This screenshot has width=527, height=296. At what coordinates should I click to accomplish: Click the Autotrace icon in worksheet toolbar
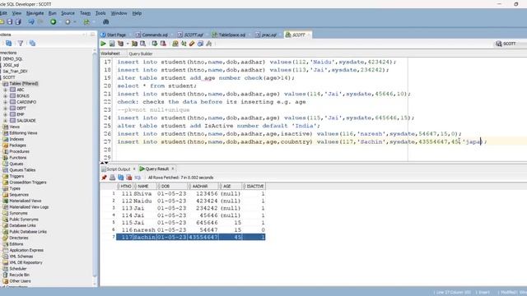134,44
